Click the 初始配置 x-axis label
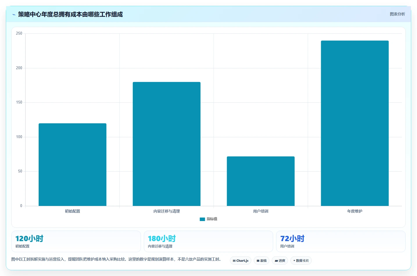The image size is (417, 276). coord(72,211)
